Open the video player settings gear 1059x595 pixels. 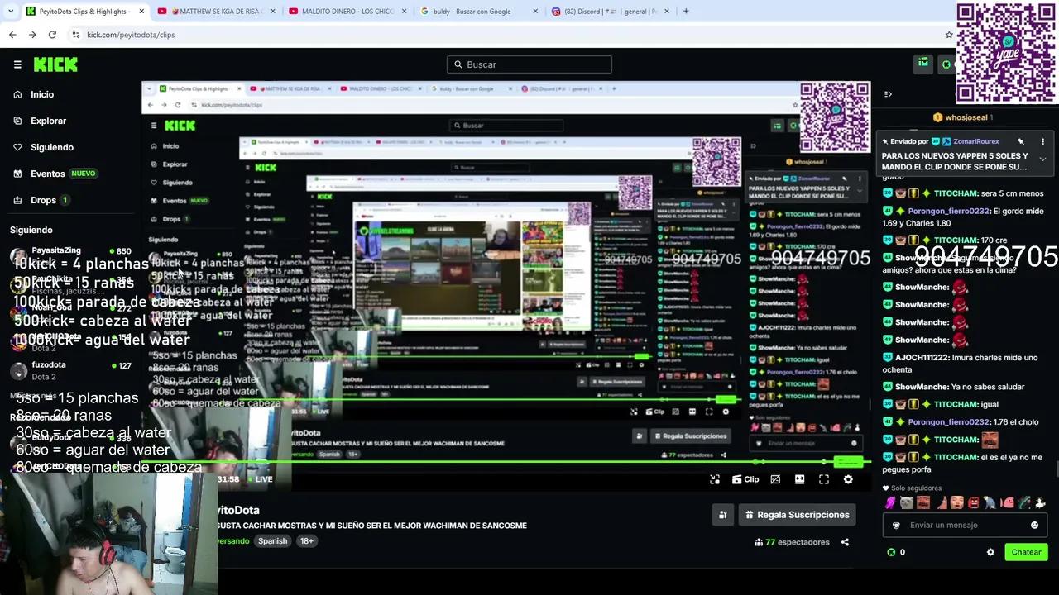click(848, 479)
